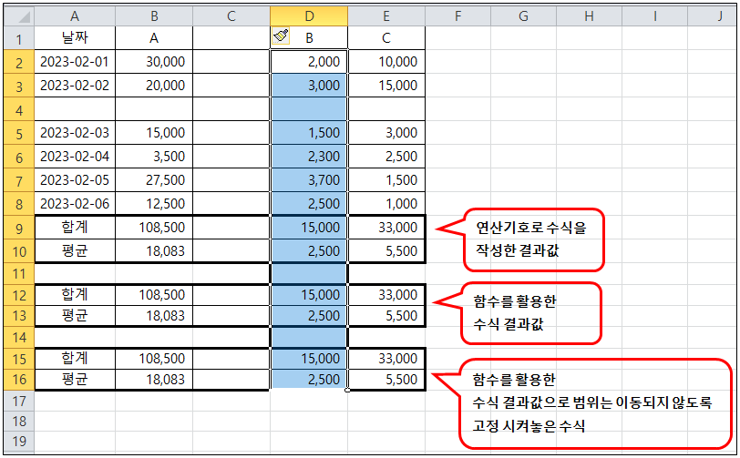Select row 4 header
Image resolution: width=740 pixels, height=458 pixels.
pos(19,110)
